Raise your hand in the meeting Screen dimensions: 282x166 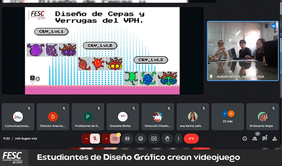[167, 139]
